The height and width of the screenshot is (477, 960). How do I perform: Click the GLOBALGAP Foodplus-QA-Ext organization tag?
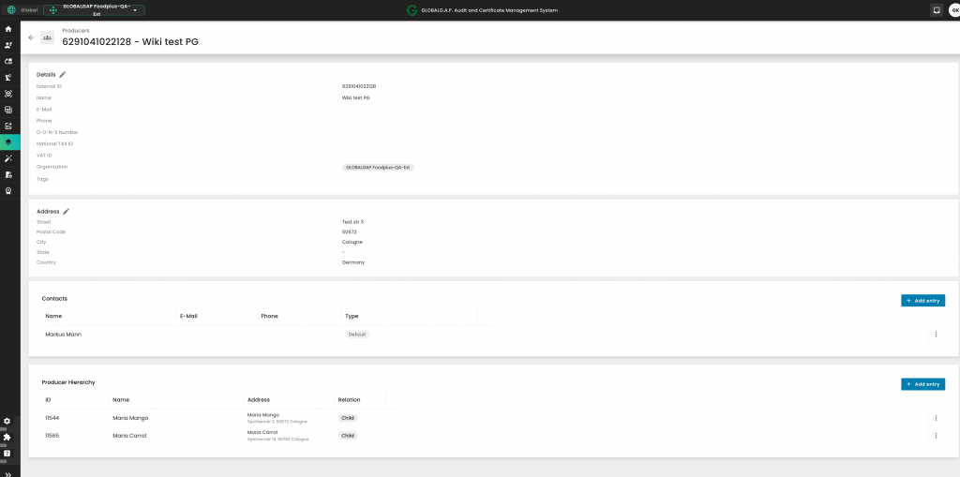click(x=378, y=168)
